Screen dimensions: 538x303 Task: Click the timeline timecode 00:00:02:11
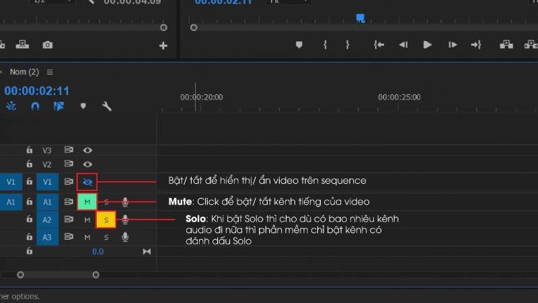[37, 91]
